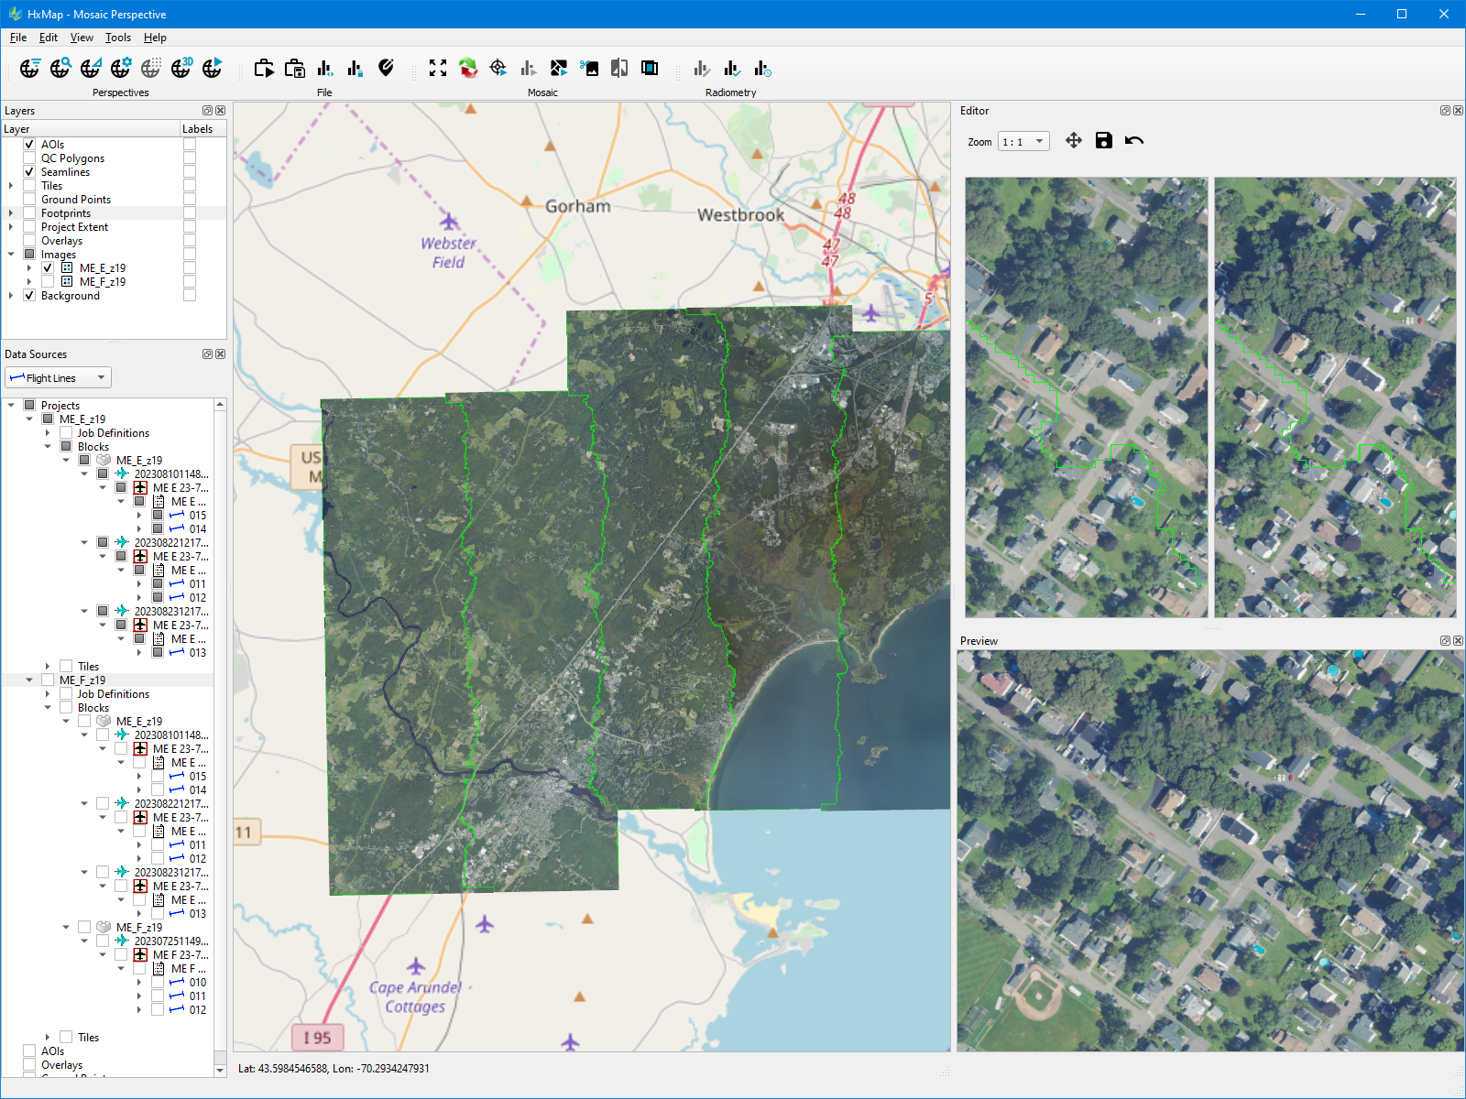Enable the QC Polygons layer checkbox
1466x1099 pixels.
point(29,158)
